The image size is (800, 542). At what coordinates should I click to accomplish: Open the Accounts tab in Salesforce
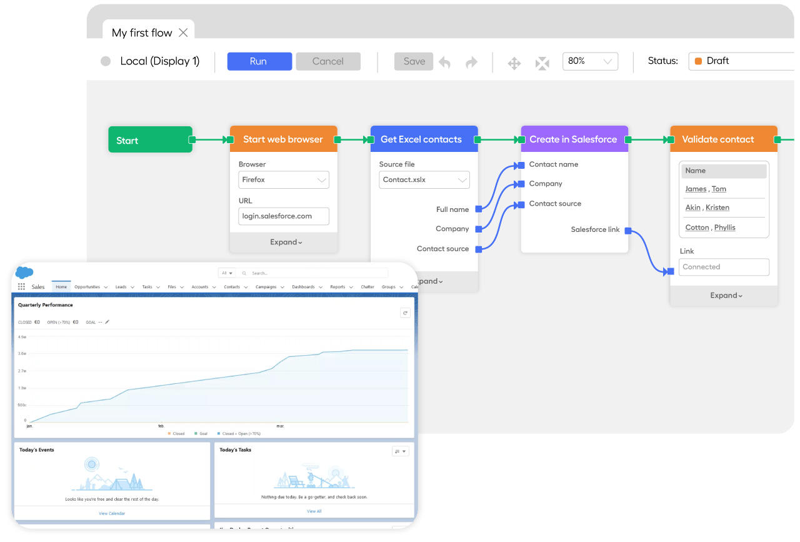pyautogui.click(x=200, y=287)
